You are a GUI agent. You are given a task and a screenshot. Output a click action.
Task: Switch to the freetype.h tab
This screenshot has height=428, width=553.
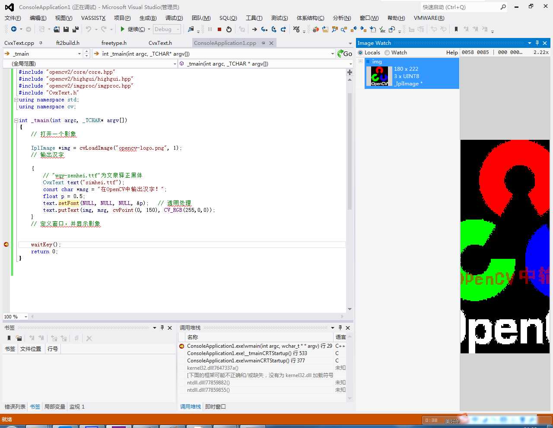click(x=114, y=43)
